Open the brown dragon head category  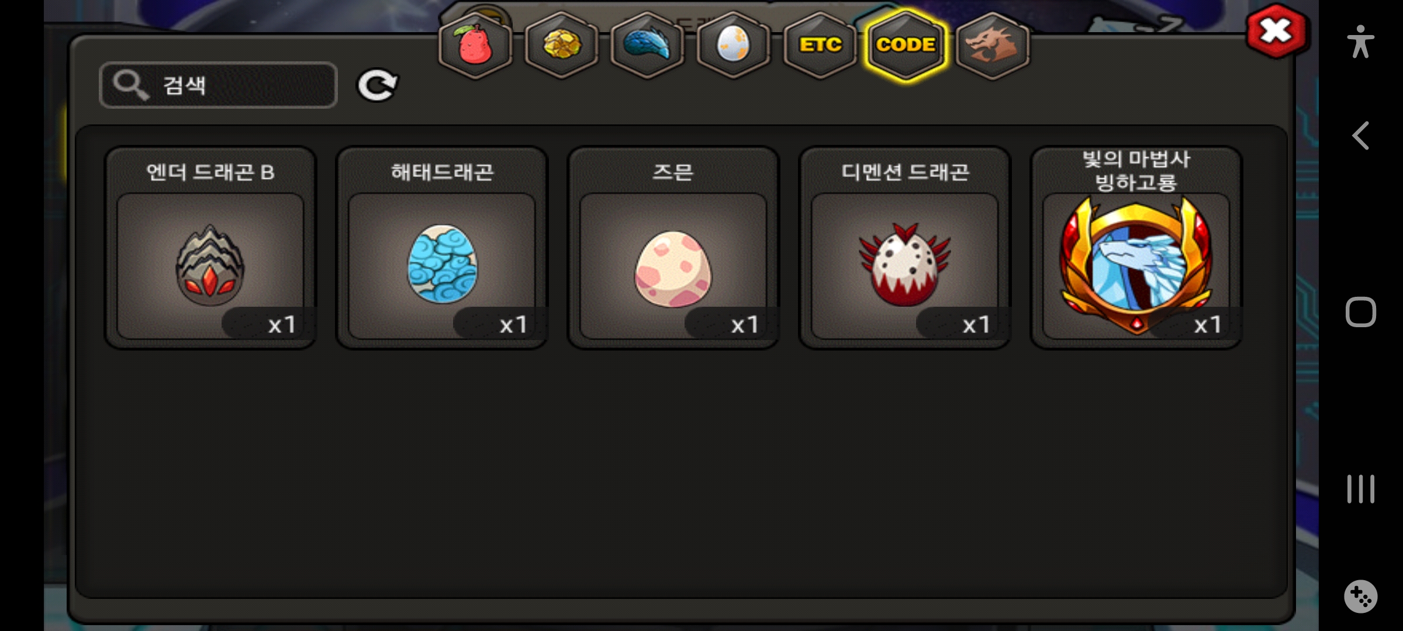pos(992,46)
